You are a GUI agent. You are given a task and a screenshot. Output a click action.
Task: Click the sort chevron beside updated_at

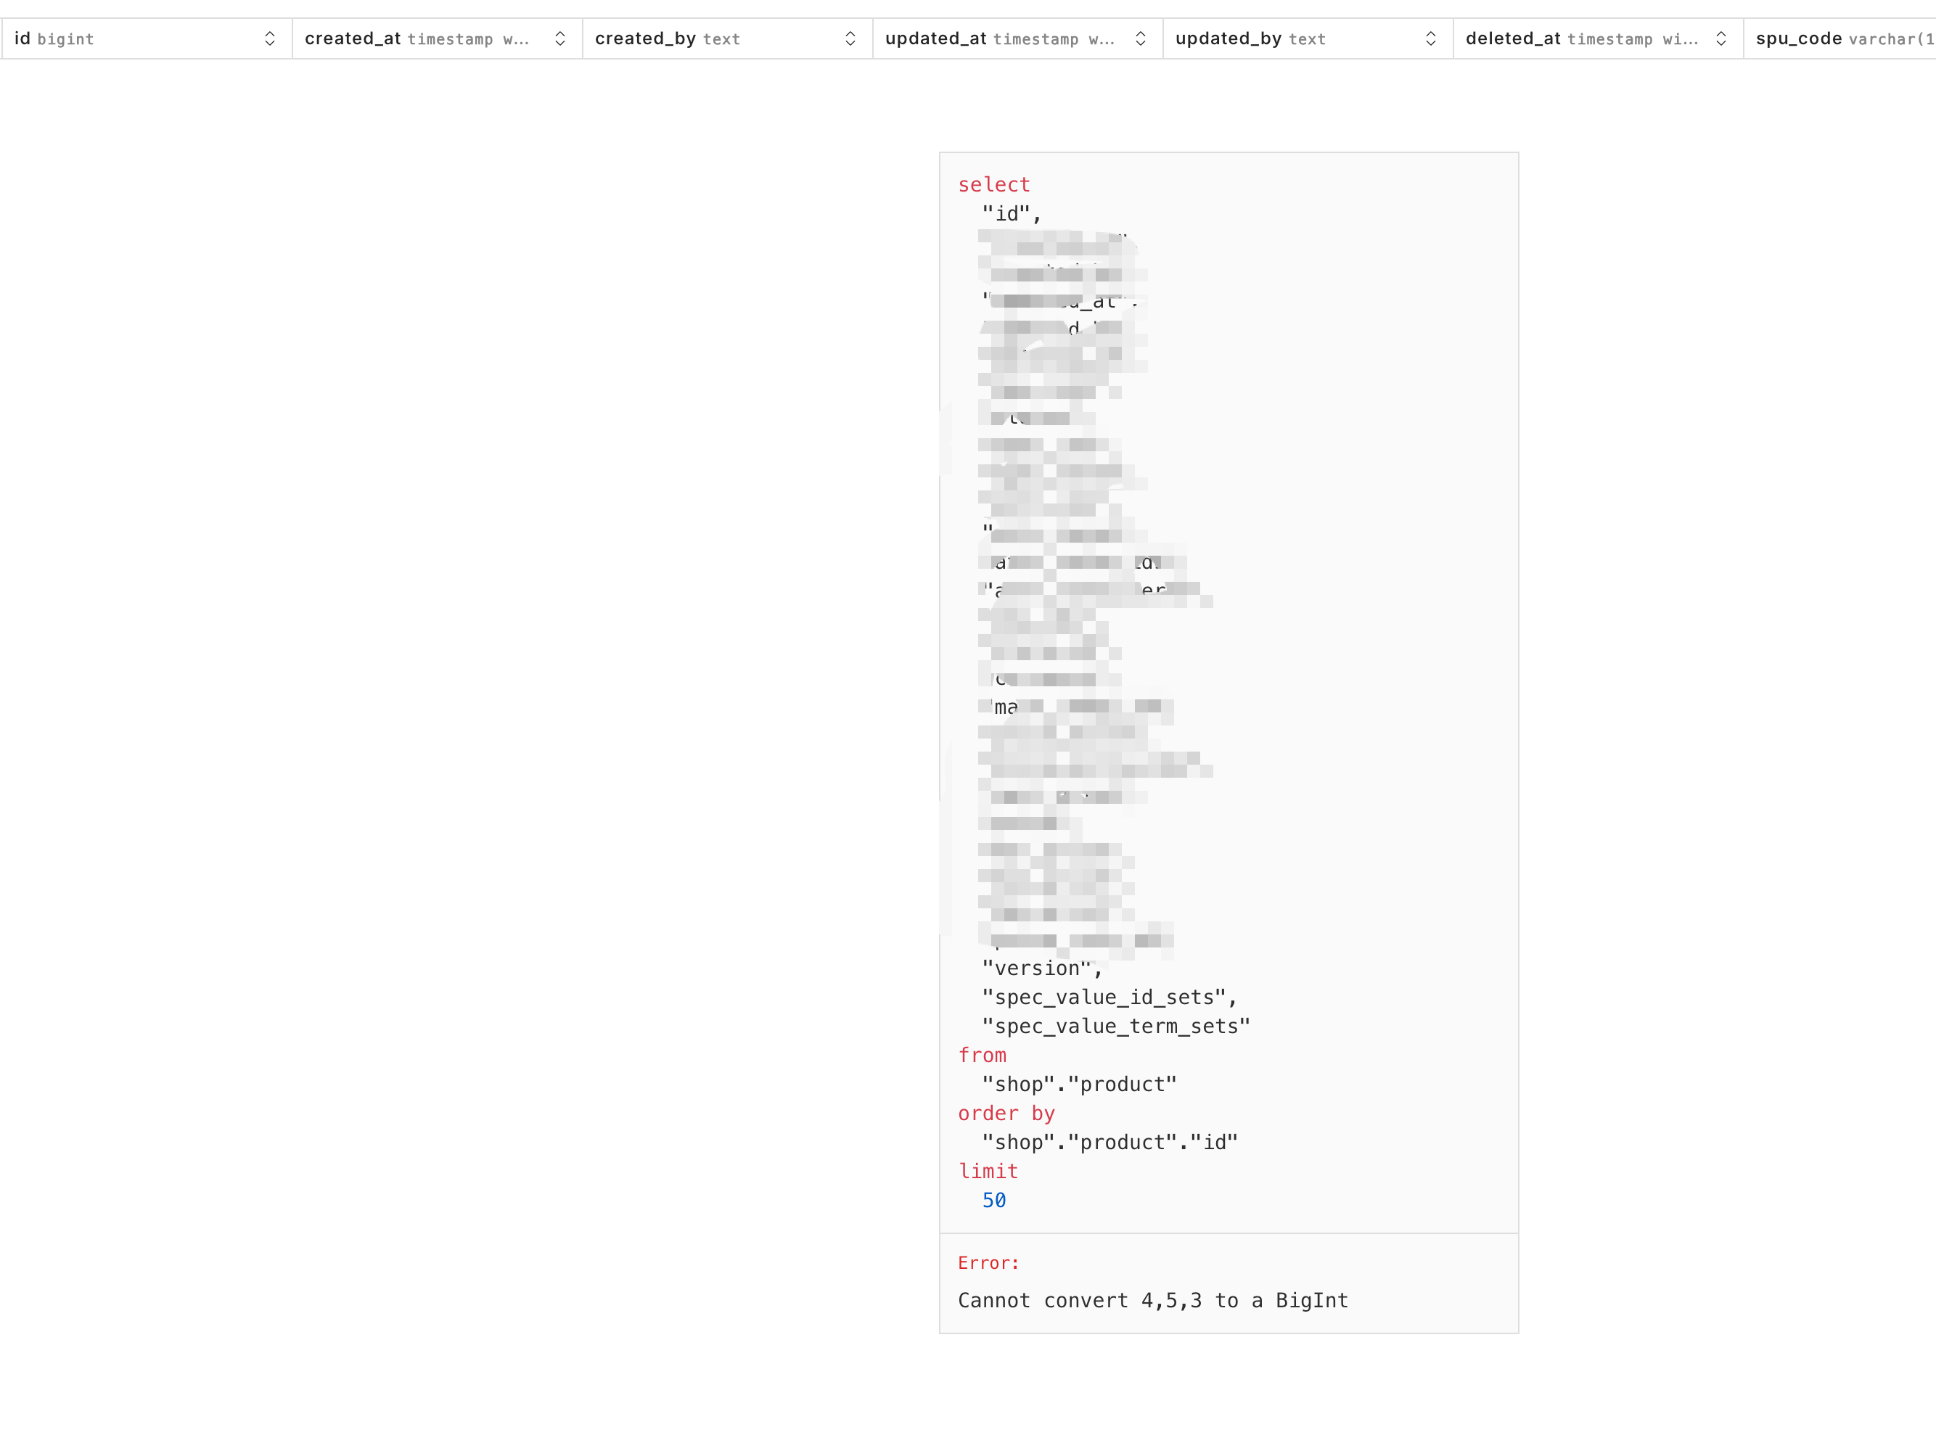tap(1140, 38)
